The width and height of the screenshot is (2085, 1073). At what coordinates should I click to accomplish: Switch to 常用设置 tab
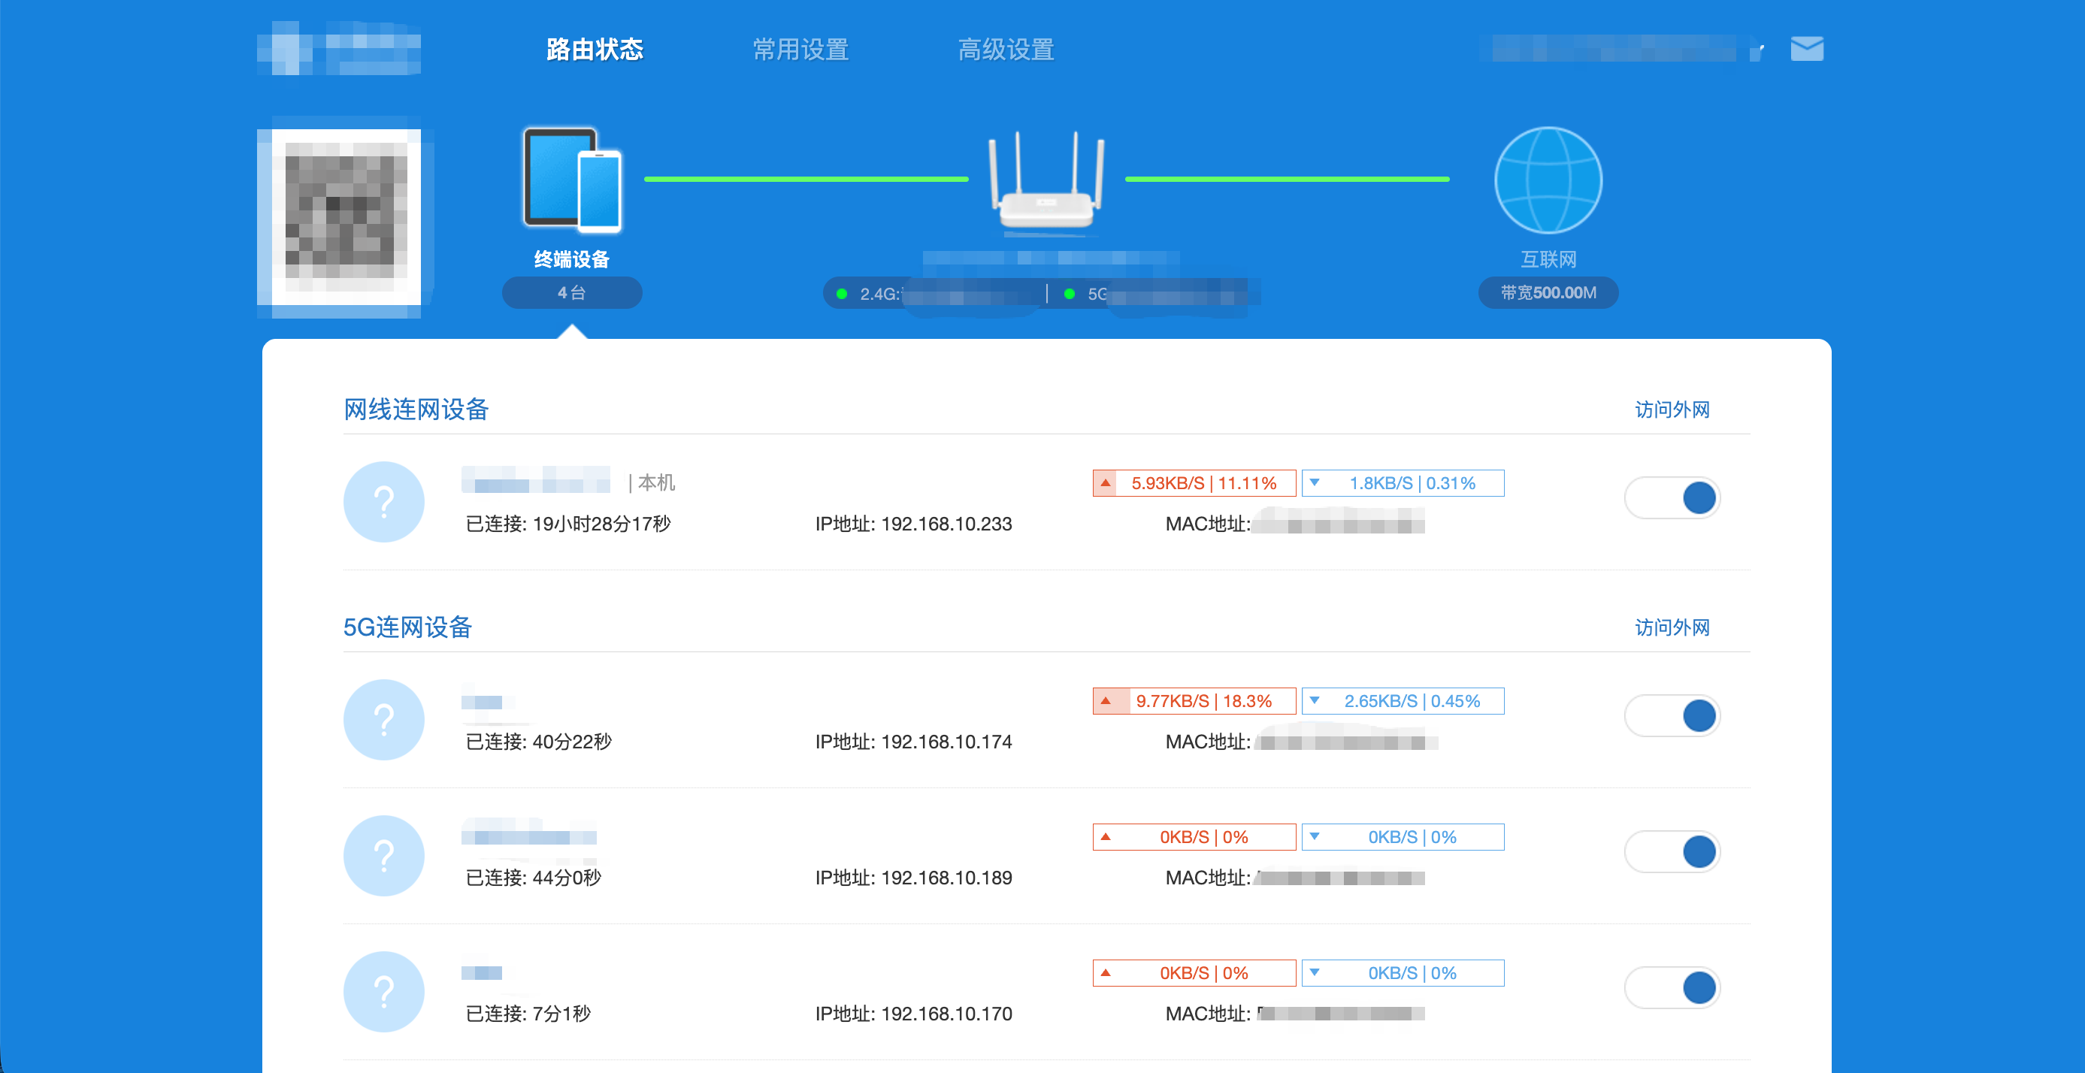click(800, 50)
